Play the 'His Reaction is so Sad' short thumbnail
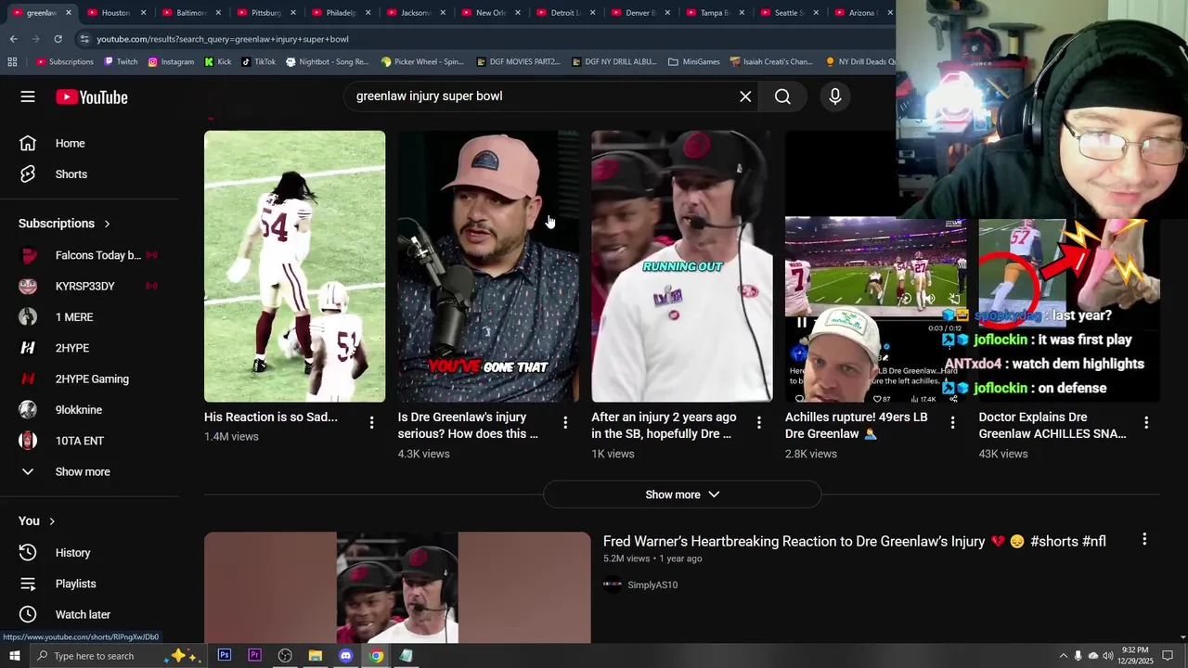The height and width of the screenshot is (668, 1188). pos(294,266)
